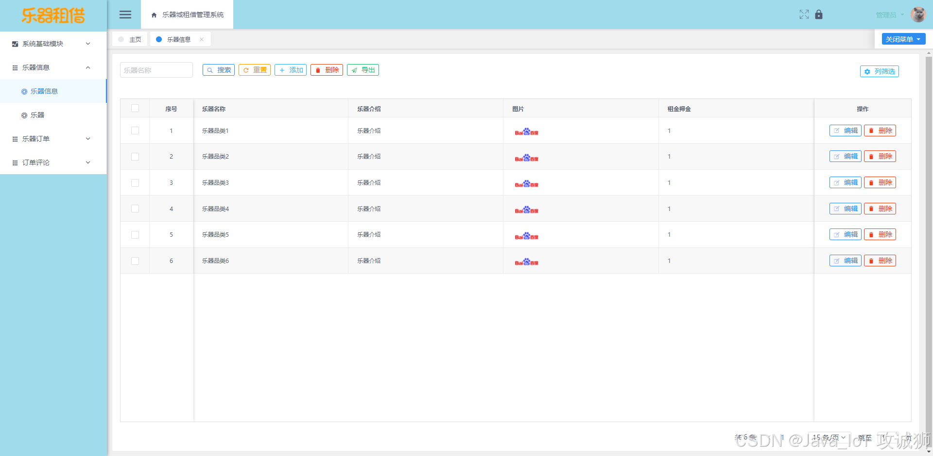Edit the 乐器品类6 row
Viewport: 933px width, 456px height.
(x=846, y=261)
